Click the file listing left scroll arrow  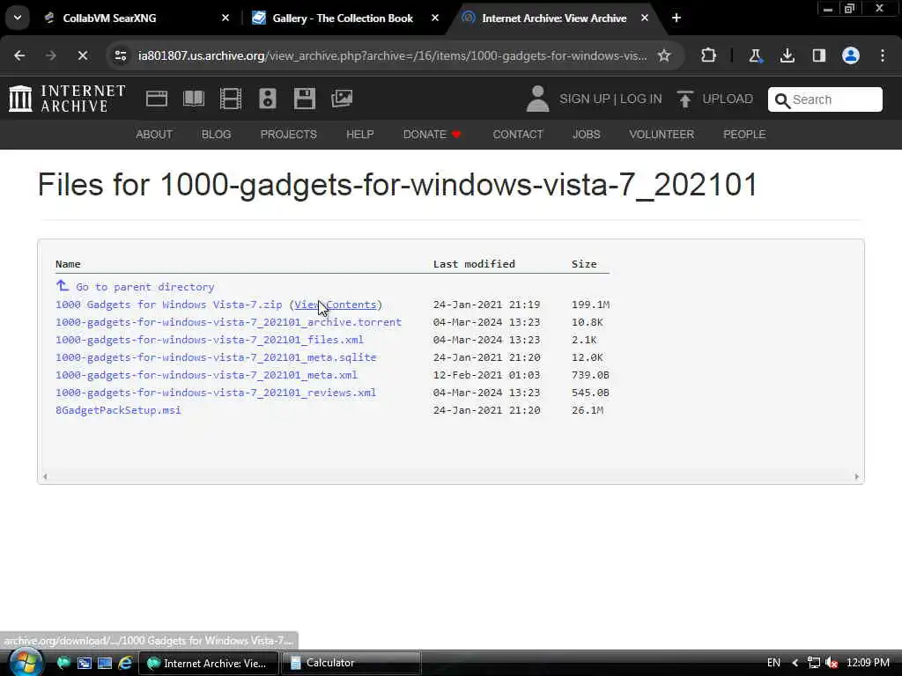click(45, 476)
